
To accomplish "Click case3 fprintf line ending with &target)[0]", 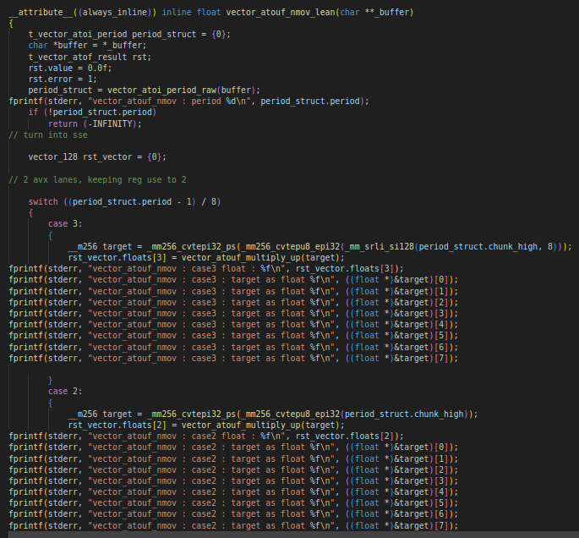I will [233, 280].
